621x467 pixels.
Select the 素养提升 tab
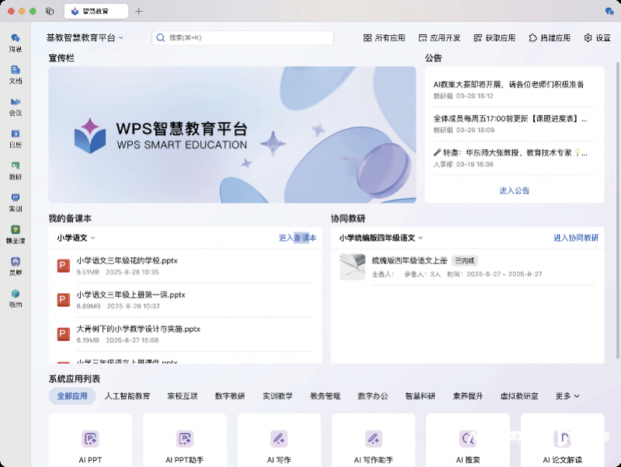[468, 396]
